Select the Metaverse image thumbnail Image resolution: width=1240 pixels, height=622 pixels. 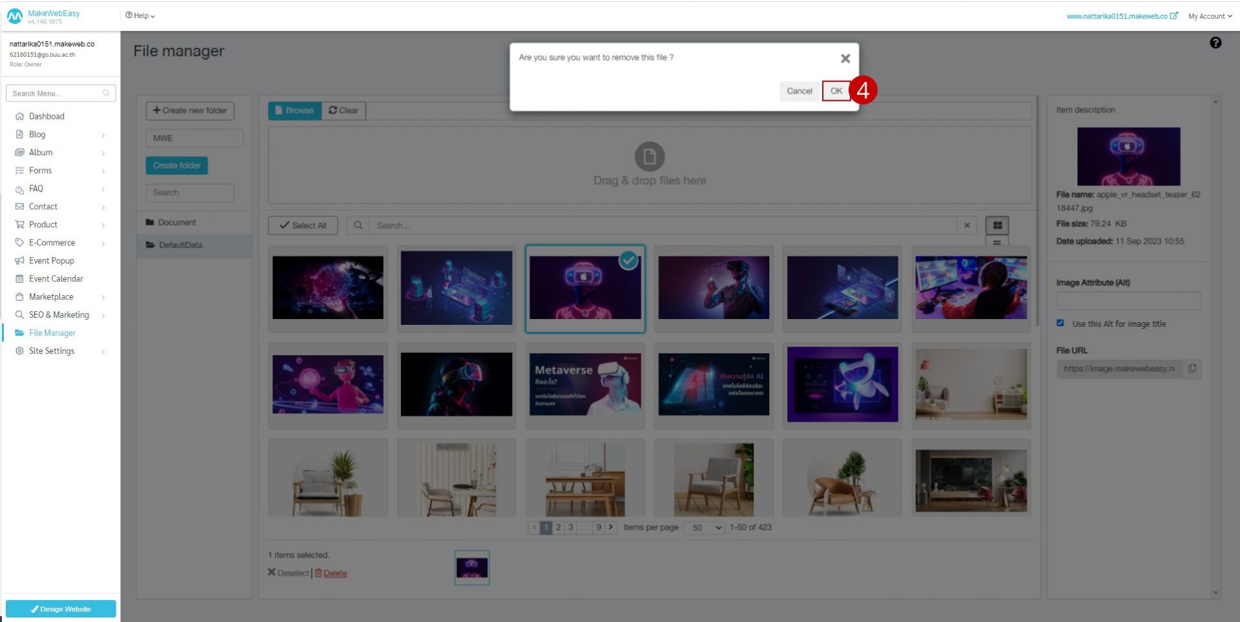click(584, 385)
